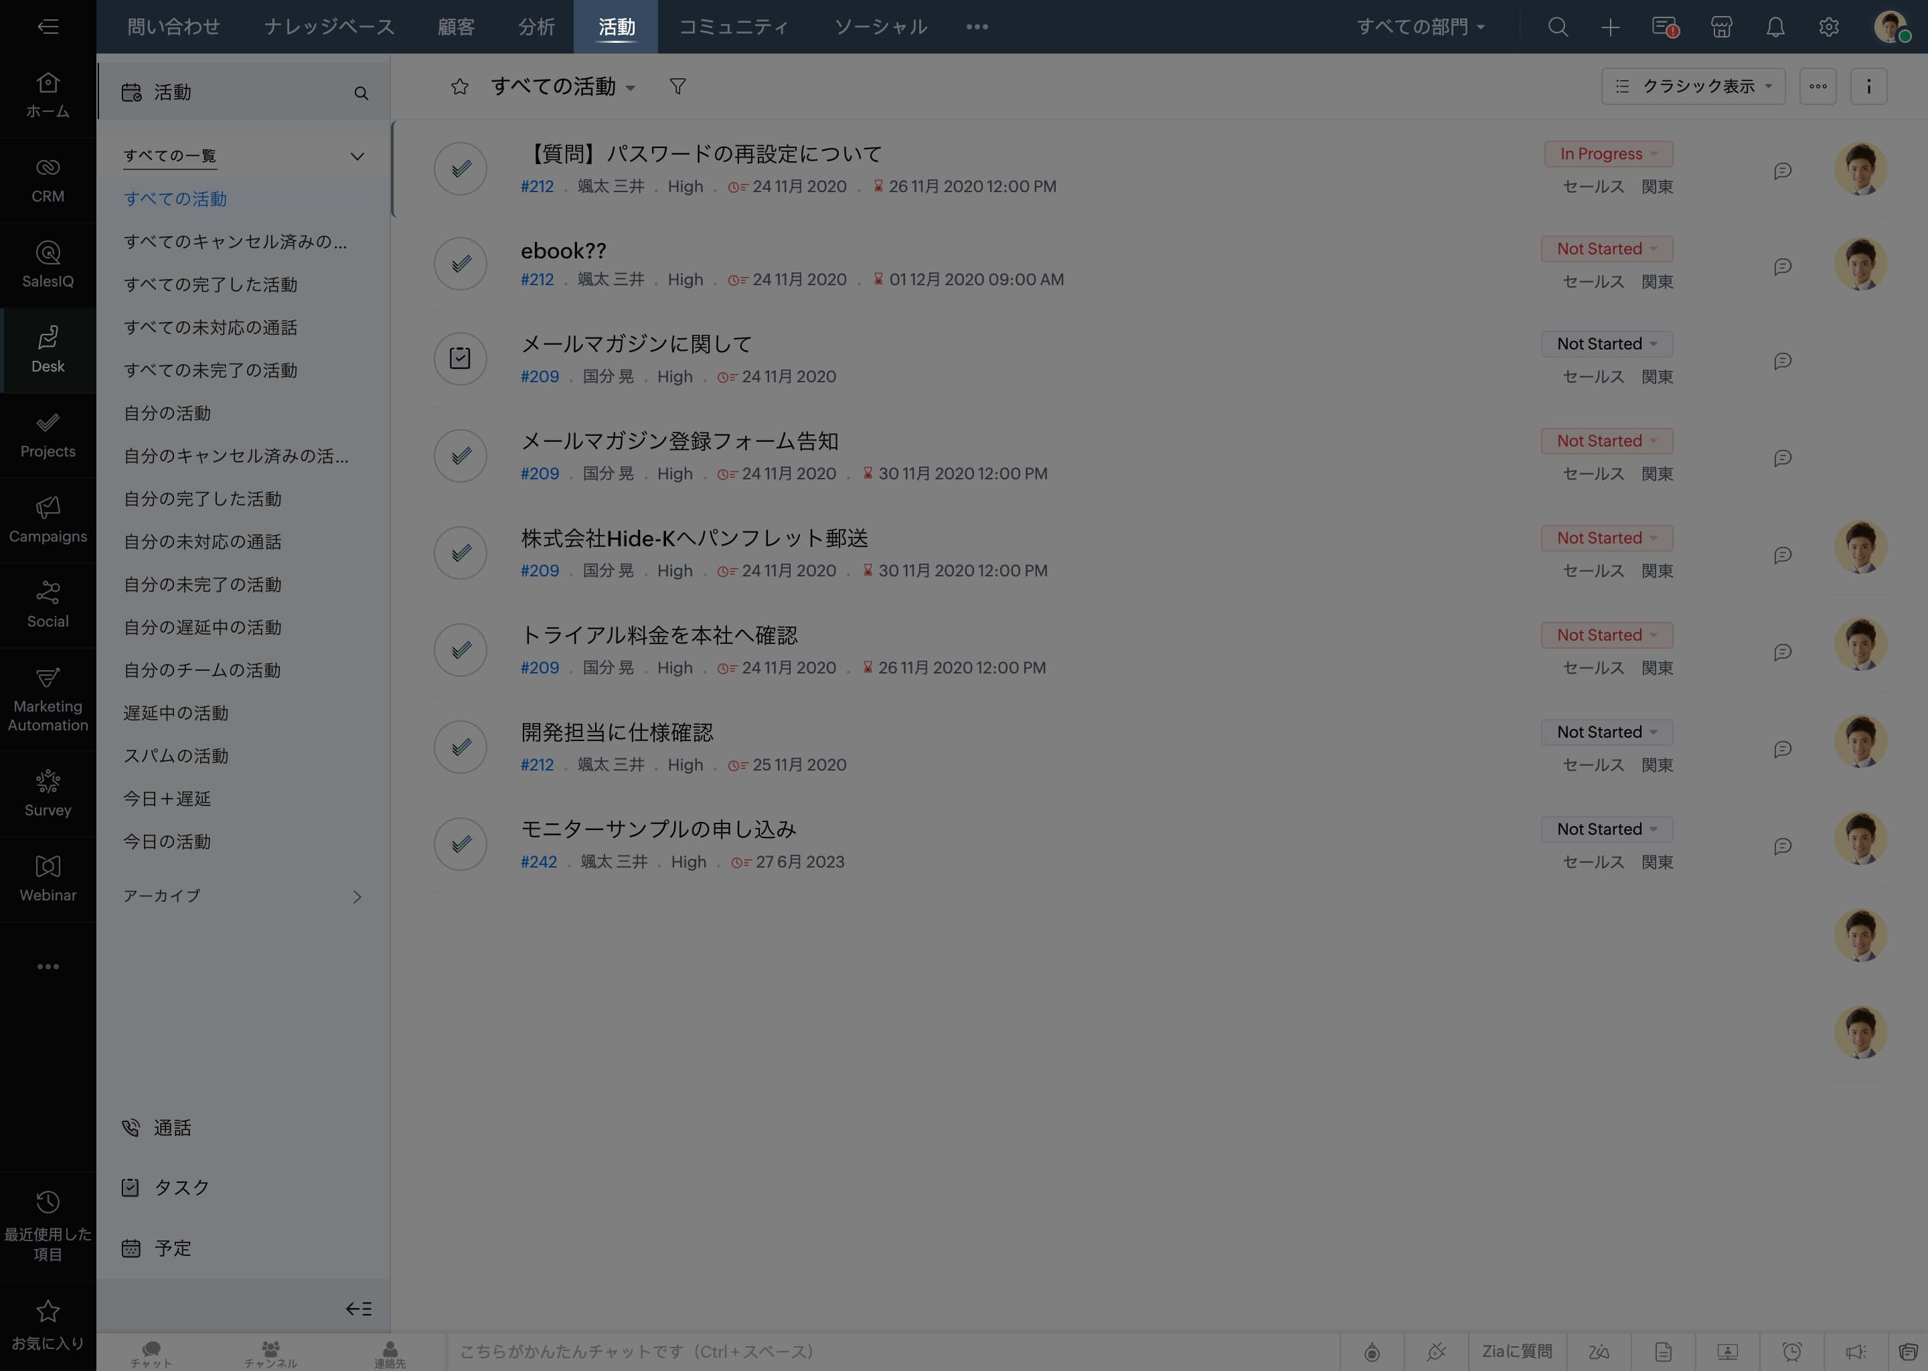Toggle checkbox for メールマガジンに関して task
This screenshot has height=1371, width=1928.
coord(460,357)
